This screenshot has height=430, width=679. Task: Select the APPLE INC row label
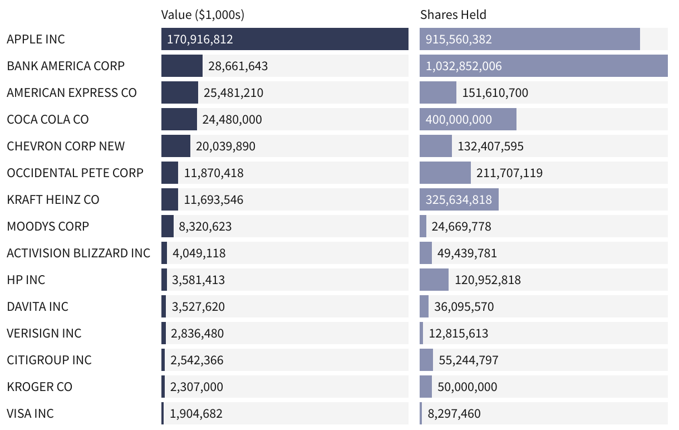tap(36, 39)
